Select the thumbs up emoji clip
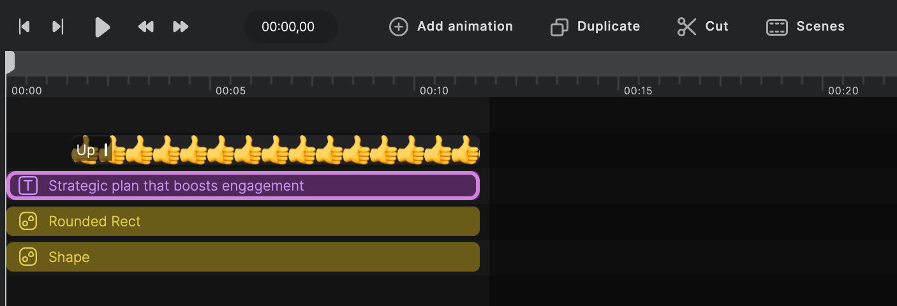 pos(276,150)
